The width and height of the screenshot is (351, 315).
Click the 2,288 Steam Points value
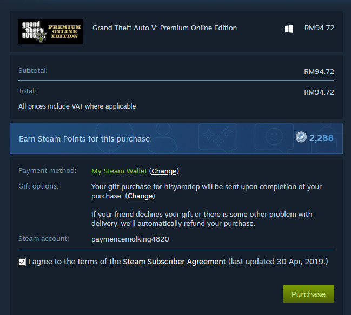point(321,138)
